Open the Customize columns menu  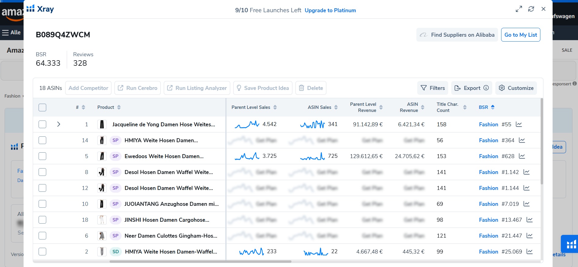[516, 88]
